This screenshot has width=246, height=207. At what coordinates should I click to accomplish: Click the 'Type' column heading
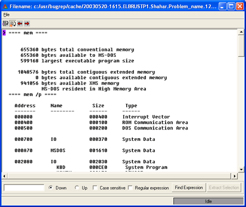pos(131,106)
